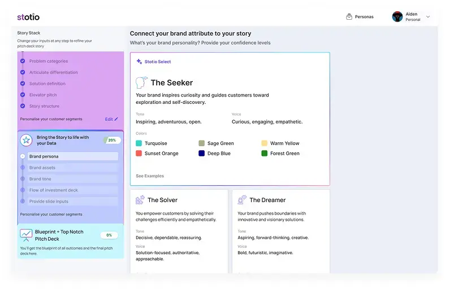Image resolution: width=450 pixels, height=289 pixels.
Task: Click the Blueprint presentation chart icon
Action: (26, 235)
